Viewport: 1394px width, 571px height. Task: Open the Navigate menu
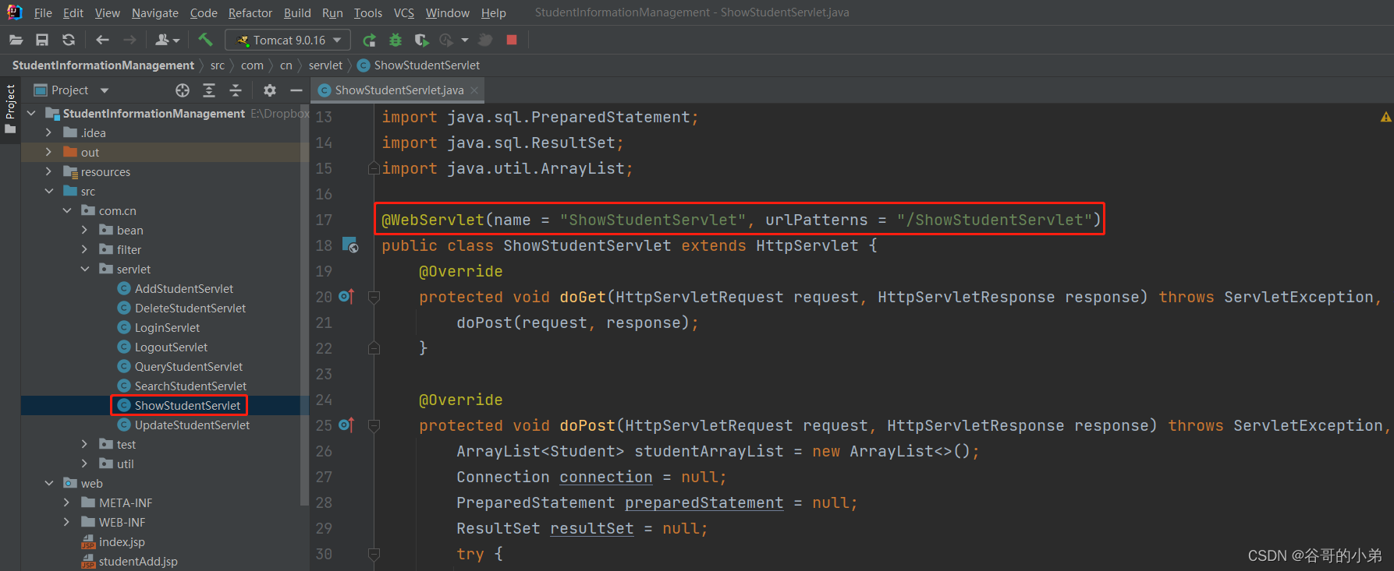click(155, 12)
